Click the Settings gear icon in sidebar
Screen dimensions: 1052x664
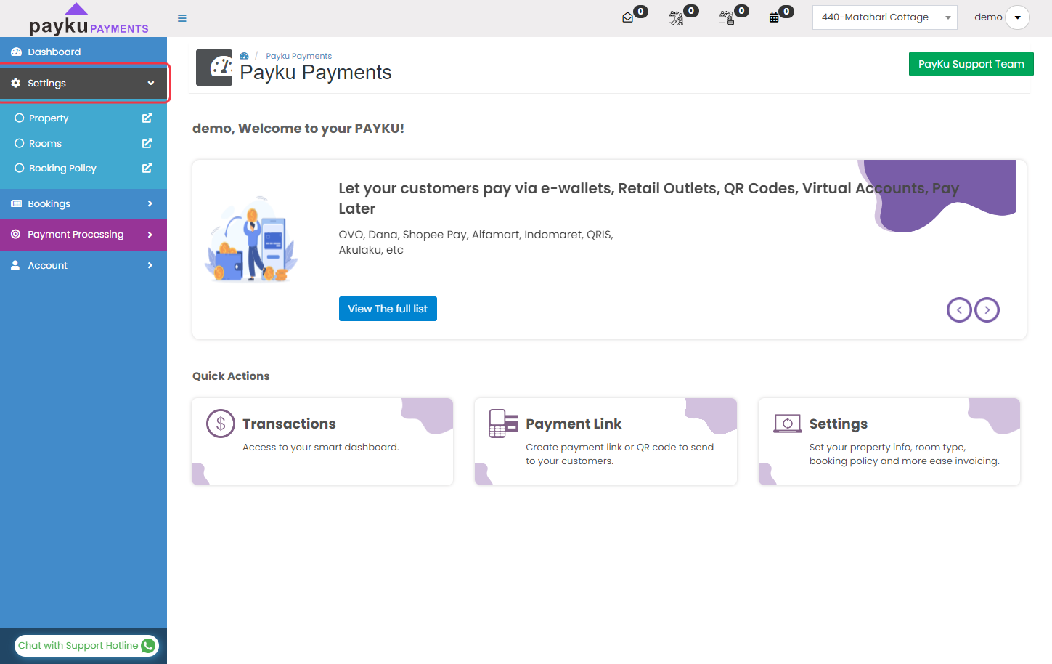[16, 83]
